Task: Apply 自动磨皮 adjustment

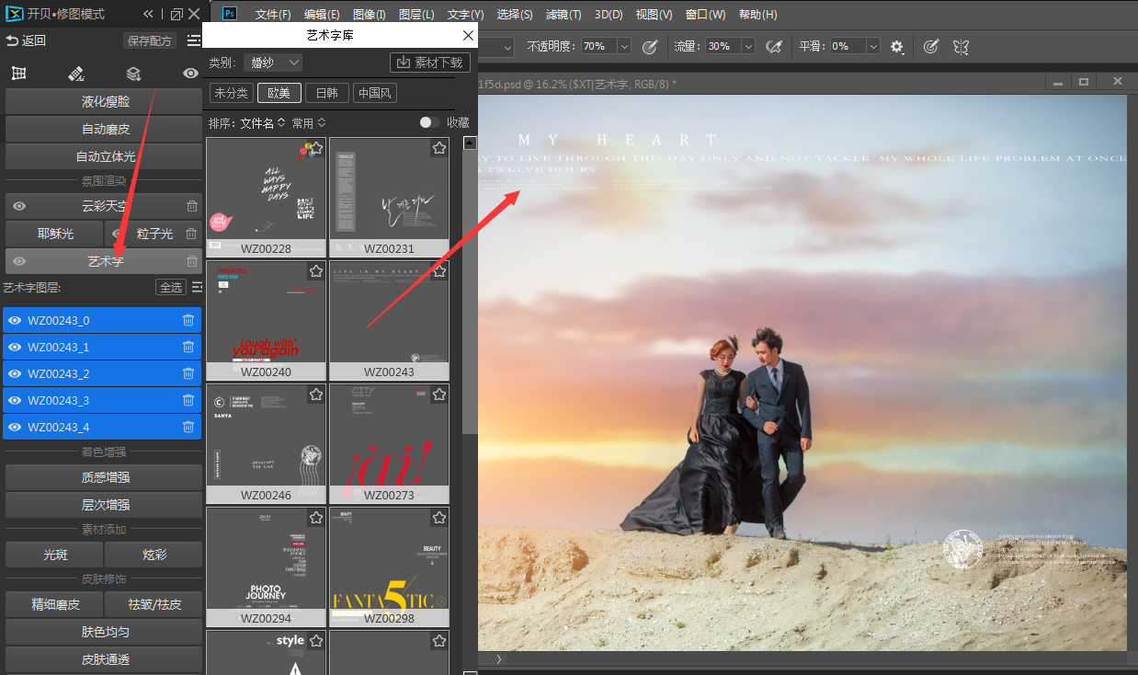Action: coord(104,129)
